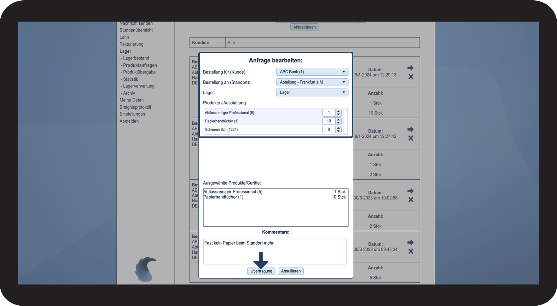This screenshot has width=557, height=306.
Task: Open Fakturierung in sidebar
Action: click(131, 44)
